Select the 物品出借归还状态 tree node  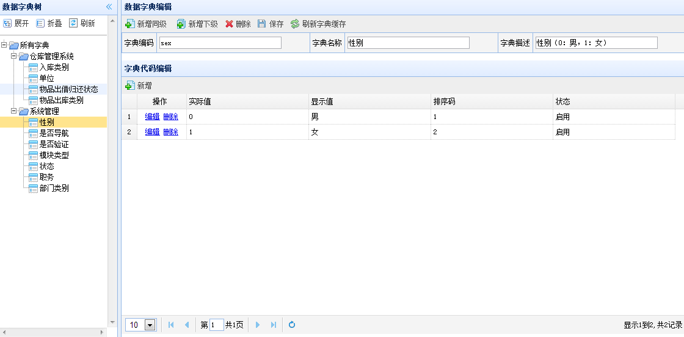[x=68, y=89]
